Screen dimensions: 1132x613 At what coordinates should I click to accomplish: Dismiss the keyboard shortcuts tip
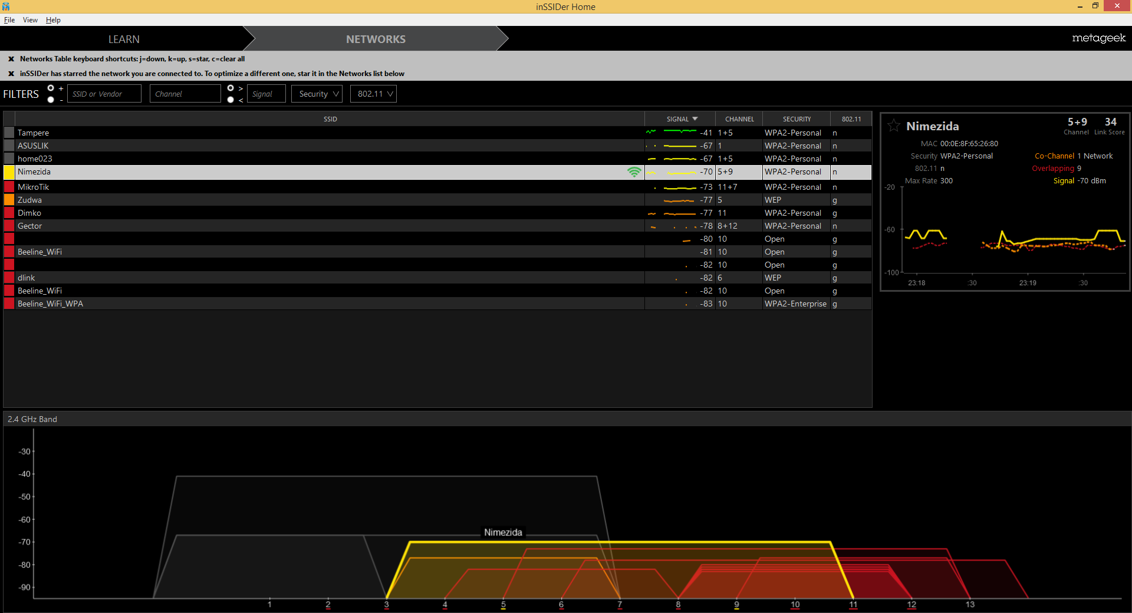click(11, 59)
